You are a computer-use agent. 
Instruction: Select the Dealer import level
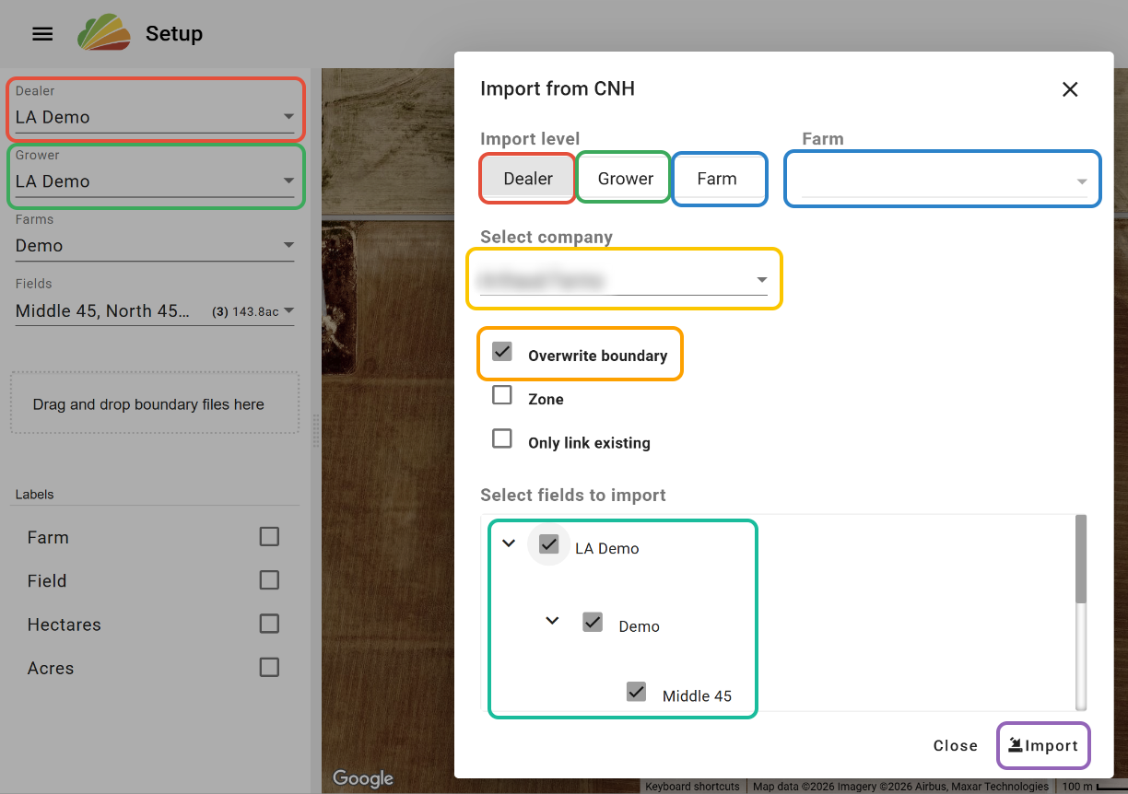pos(528,179)
